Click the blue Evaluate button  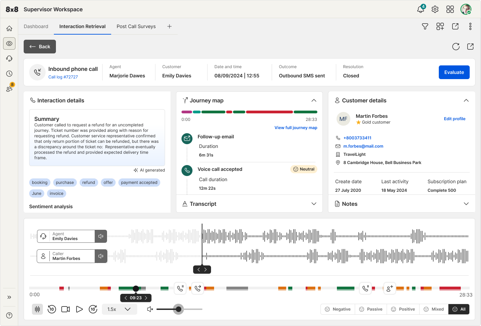pyautogui.click(x=454, y=72)
